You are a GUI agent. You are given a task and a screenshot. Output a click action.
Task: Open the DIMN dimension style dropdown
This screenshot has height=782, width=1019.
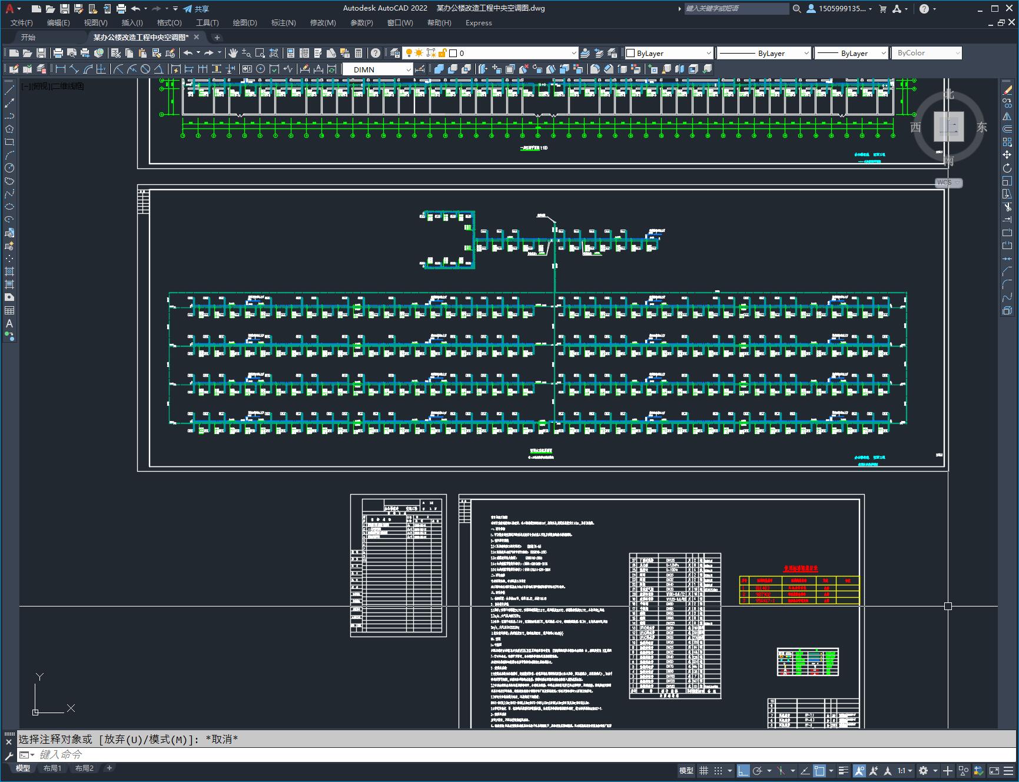[x=378, y=69]
